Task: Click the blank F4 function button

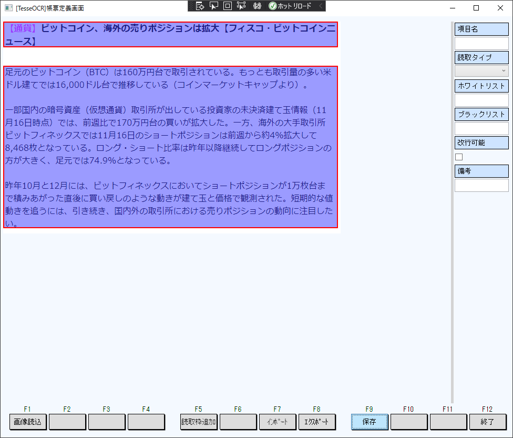Action: coord(146,422)
